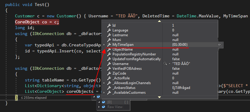Screen dimensions: 250x112
Task: Click the highlighted CoreObject co = c; line
Action: coord(37,22)
